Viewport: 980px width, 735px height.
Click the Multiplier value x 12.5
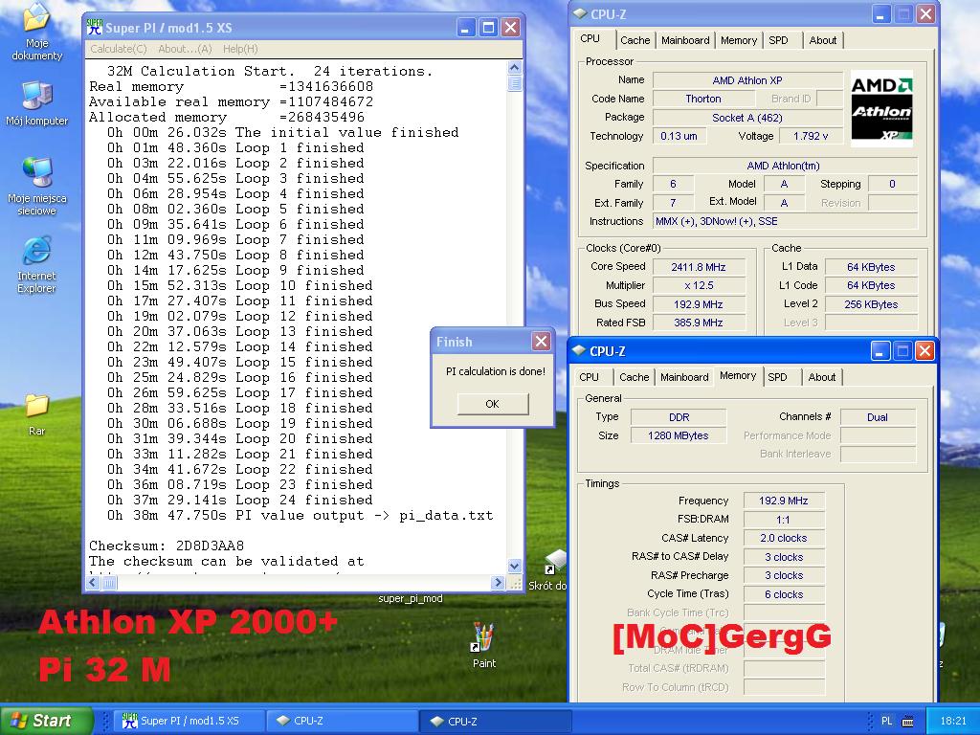pos(699,285)
